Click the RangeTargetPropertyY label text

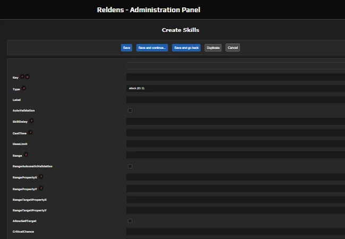click(30, 210)
